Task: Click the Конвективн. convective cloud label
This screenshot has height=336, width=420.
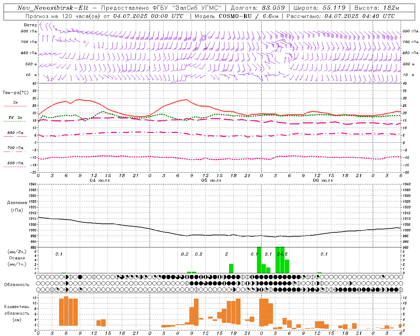Action: pyautogui.click(x=17, y=306)
